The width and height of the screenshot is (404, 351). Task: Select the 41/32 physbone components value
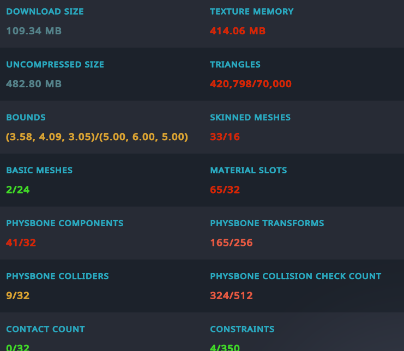[x=21, y=243]
